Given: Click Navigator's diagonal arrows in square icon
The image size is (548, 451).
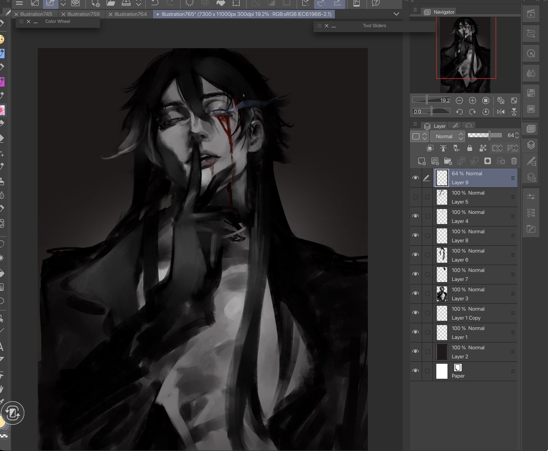Looking at the screenshot, I should [x=514, y=101].
